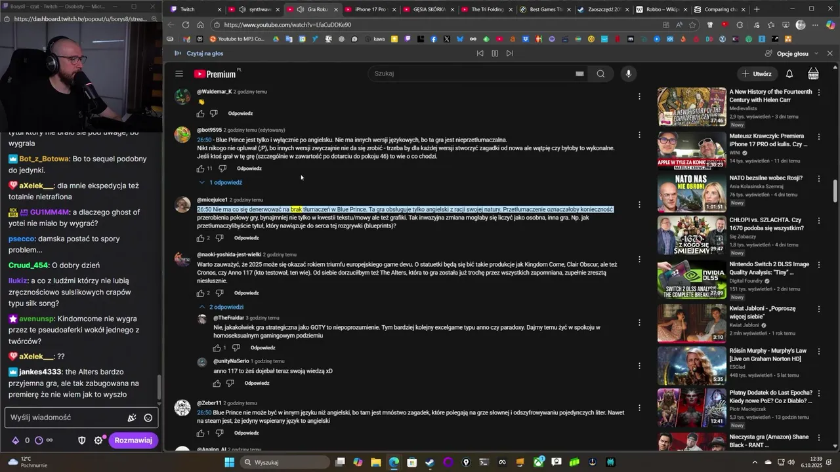Open Windows Start menu
Screen dimensions: 840x472
pos(229,462)
